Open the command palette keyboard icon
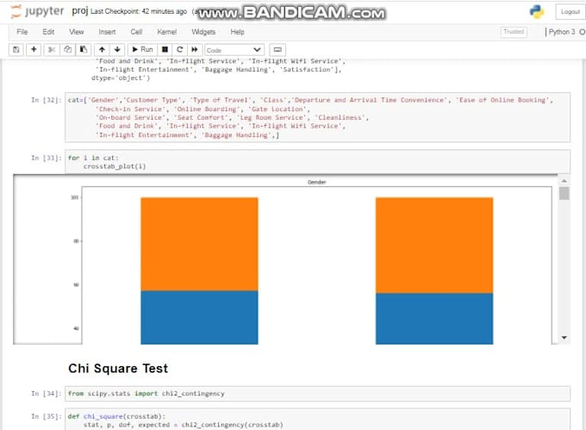The height and width of the screenshot is (430, 586). click(277, 49)
